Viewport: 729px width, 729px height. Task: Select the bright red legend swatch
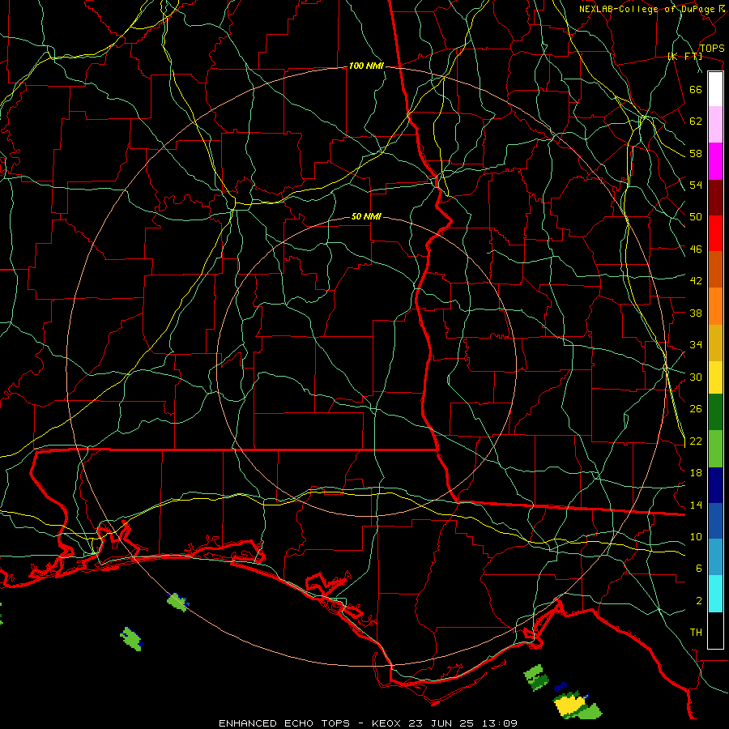pos(715,233)
